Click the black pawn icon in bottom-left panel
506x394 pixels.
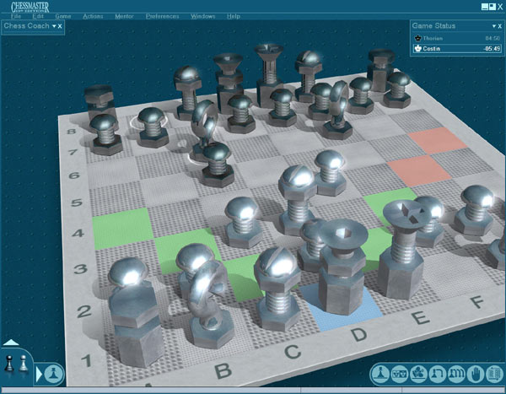(x=9, y=363)
